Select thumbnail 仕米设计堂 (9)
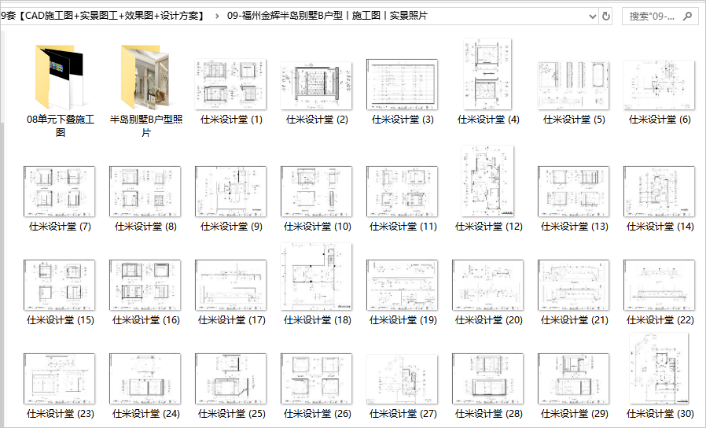The height and width of the screenshot is (428, 706). point(230,191)
